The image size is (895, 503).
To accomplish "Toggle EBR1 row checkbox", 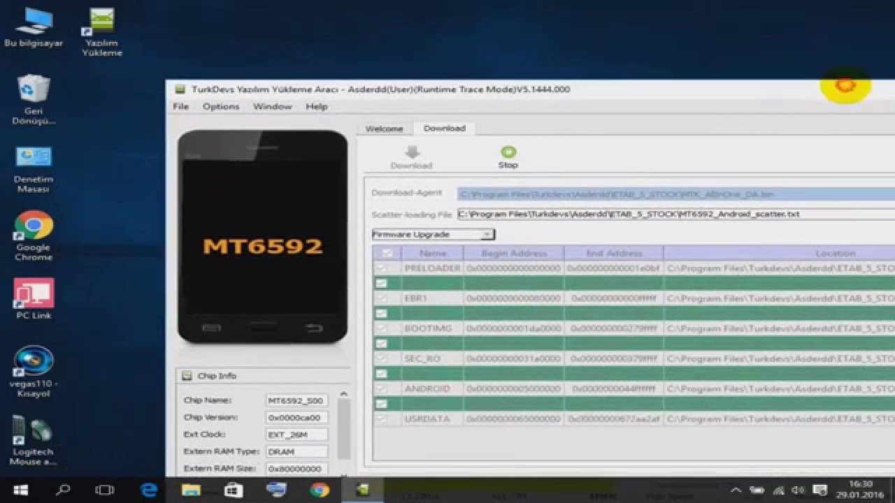I will pyautogui.click(x=381, y=298).
